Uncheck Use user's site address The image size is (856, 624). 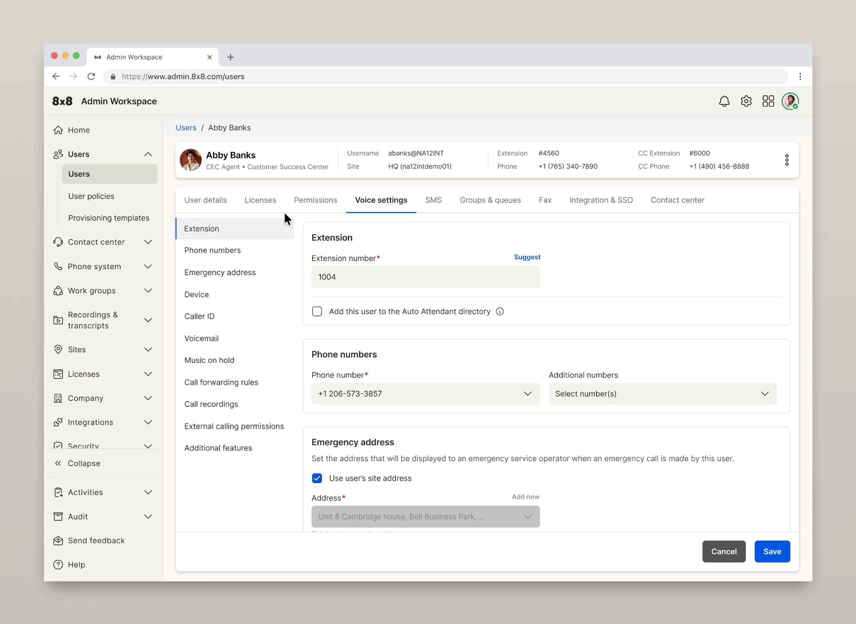click(317, 478)
